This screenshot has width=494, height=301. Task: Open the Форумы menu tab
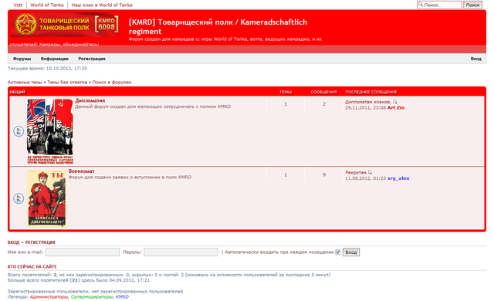coord(22,59)
